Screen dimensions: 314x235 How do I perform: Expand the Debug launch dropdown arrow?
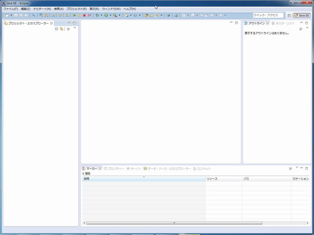click(x=101, y=15)
